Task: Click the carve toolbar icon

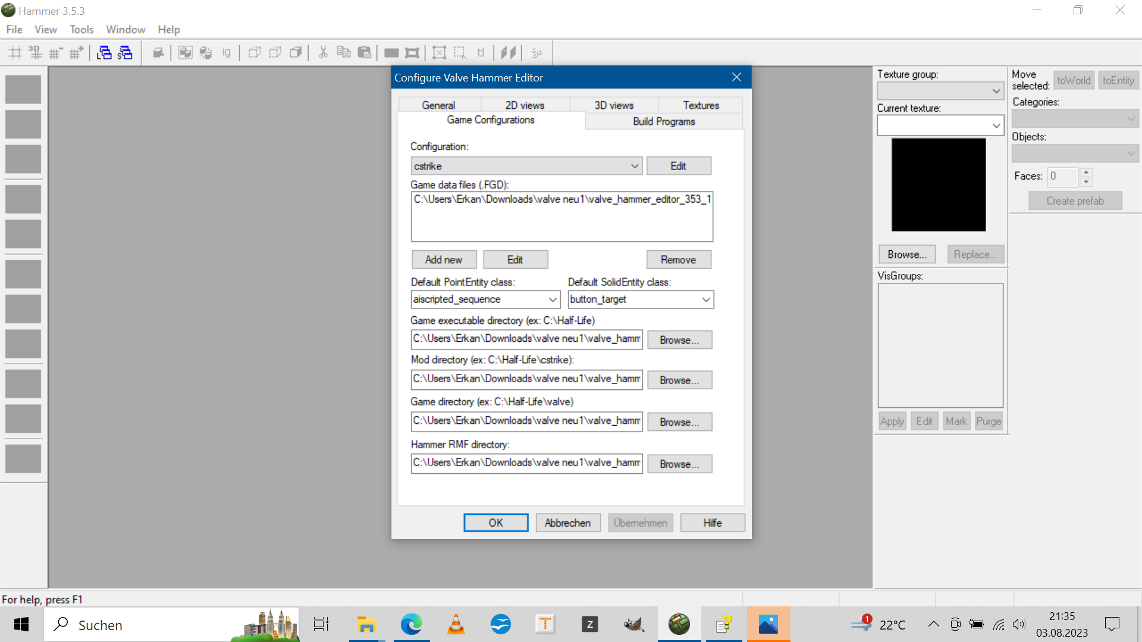Action: coord(158,53)
